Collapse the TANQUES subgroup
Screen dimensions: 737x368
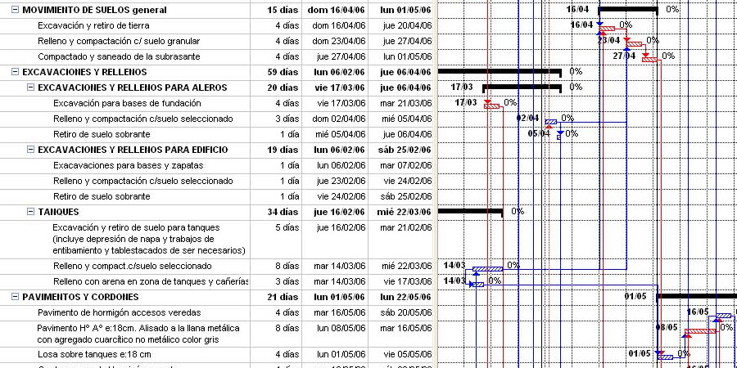pos(30,212)
